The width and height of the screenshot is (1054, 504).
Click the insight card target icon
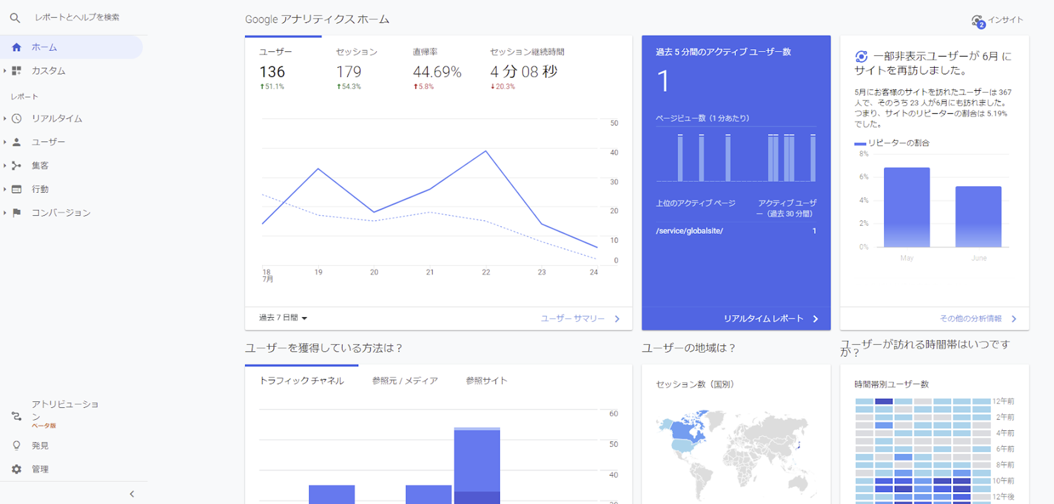(x=861, y=56)
